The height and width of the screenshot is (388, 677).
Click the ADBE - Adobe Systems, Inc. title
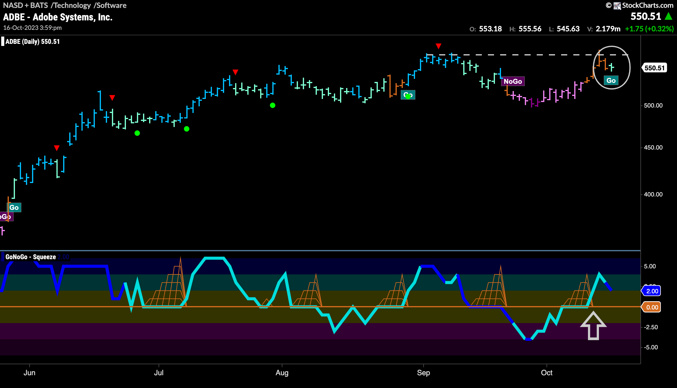click(58, 17)
